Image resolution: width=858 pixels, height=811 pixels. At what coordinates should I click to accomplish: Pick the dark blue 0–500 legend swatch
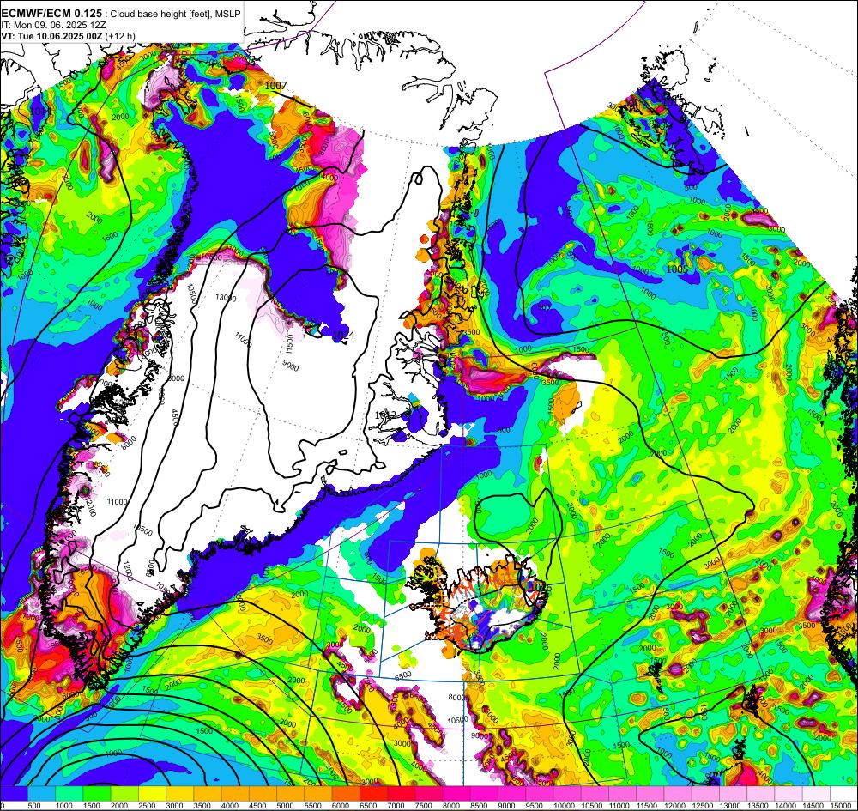14,794
